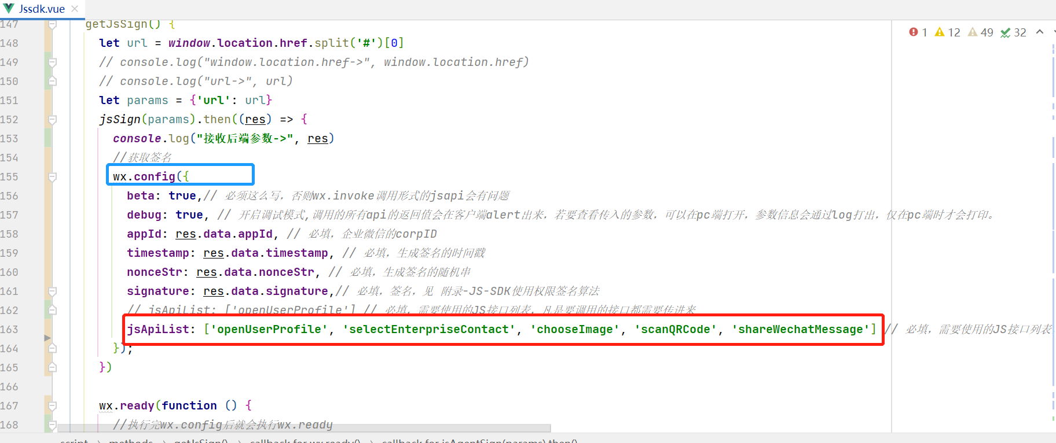Click 'shareWechatMessage' in jsApiList
Viewport: 1056px width, 443px height.
point(801,329)
